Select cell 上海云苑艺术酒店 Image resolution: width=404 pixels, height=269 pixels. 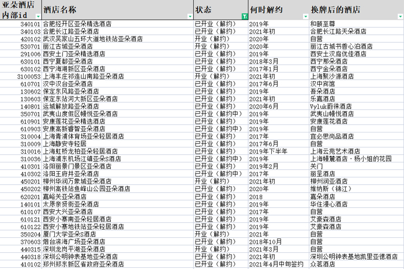click(357, 151)
